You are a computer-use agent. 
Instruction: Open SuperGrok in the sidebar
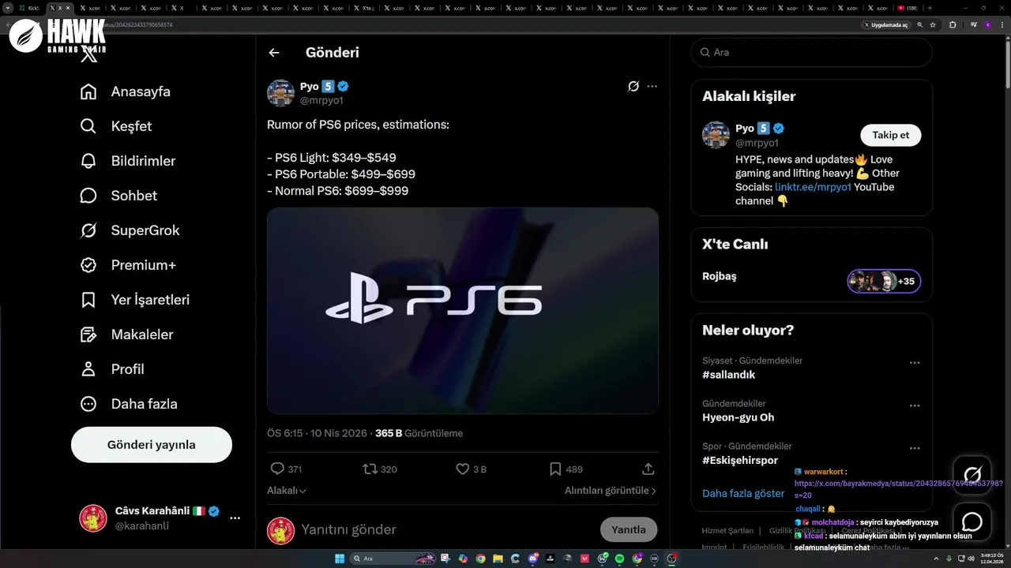(130, 230)
